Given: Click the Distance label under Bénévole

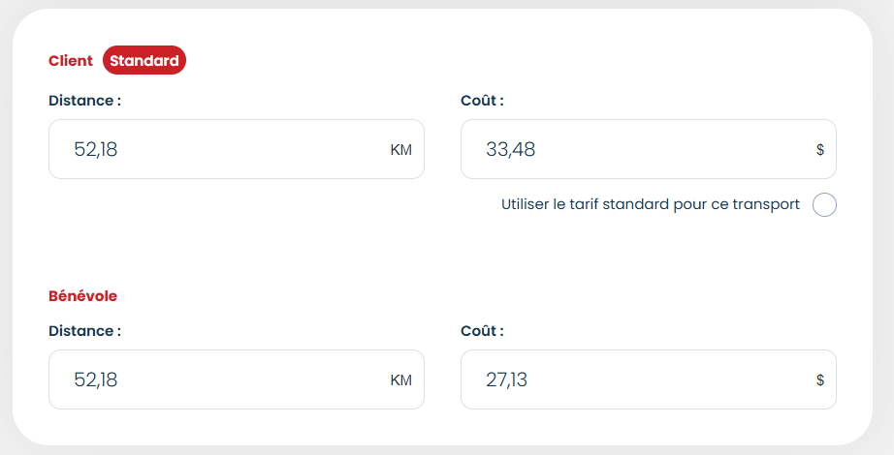Looking at the screenshot, I should 84,331.
